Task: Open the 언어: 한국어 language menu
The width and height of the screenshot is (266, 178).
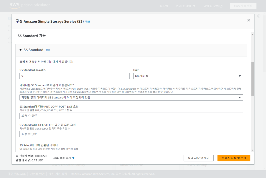Action: click(185, 6)
